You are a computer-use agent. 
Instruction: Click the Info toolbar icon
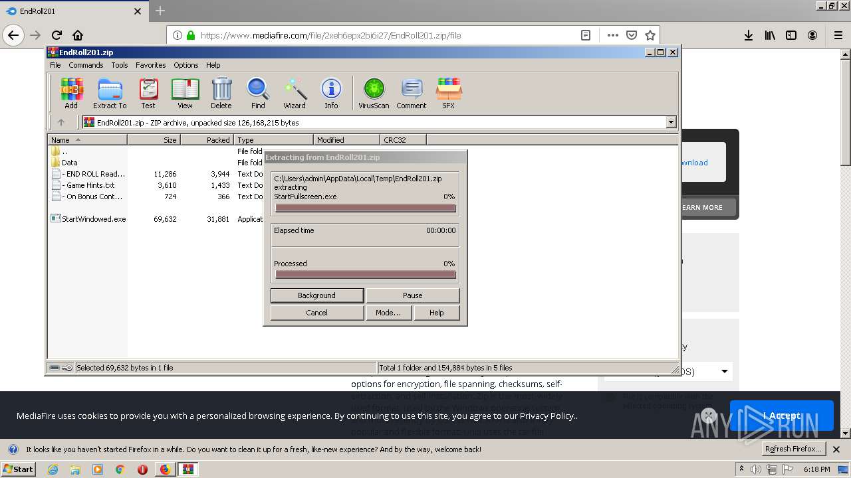[x=331, y=93]
